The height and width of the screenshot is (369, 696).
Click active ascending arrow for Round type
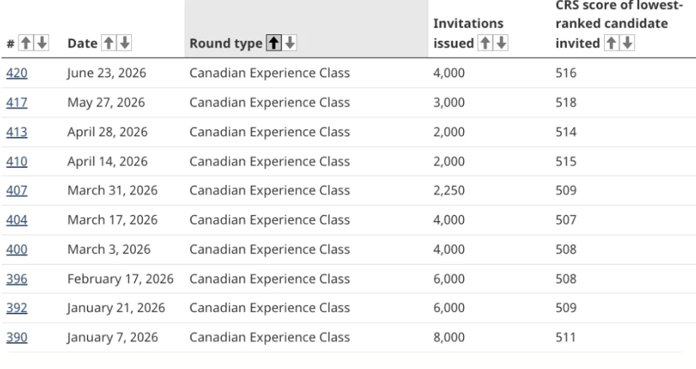274,43
